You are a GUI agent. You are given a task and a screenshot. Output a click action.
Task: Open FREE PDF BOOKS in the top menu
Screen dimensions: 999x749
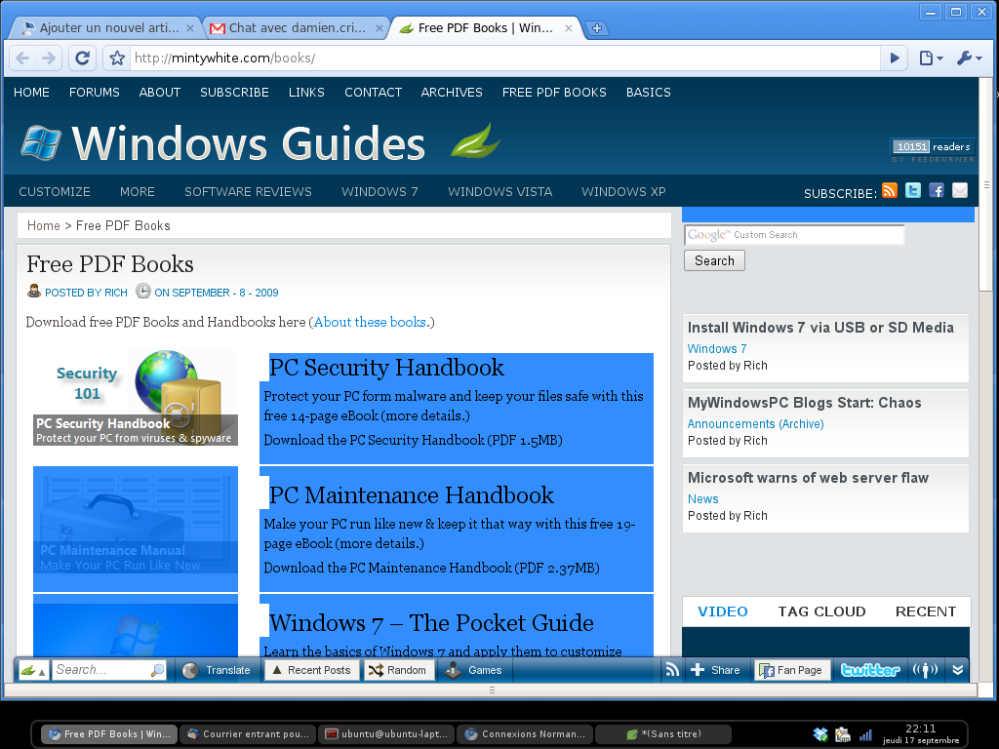[x=554, y=93]
